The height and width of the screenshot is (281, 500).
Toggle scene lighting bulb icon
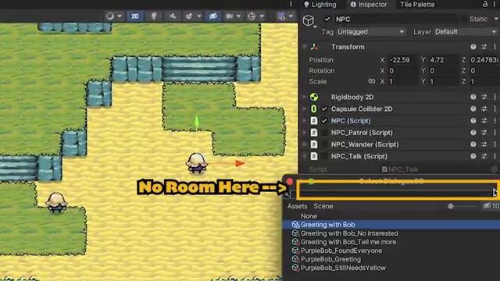tap(154, 16)
